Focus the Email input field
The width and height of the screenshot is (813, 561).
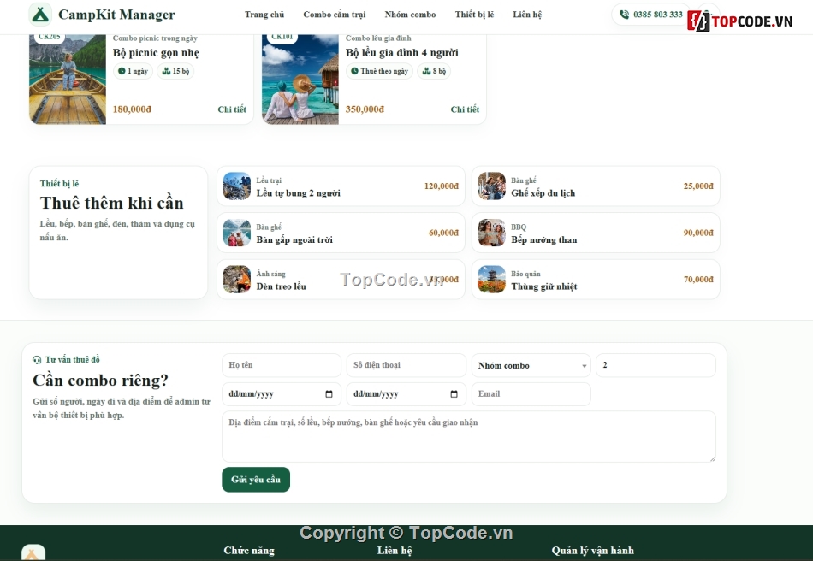point(531,394)
